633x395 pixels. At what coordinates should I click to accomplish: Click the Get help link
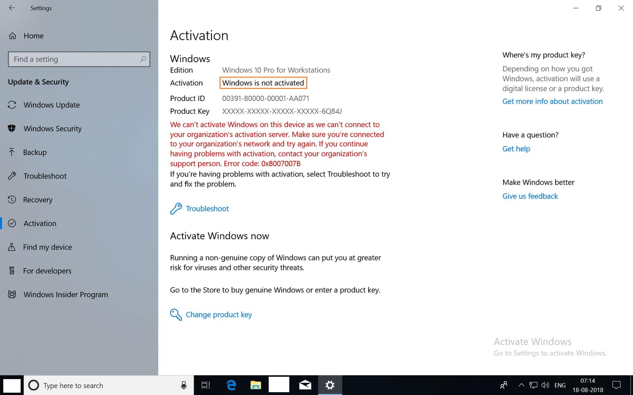click(516, 149)
